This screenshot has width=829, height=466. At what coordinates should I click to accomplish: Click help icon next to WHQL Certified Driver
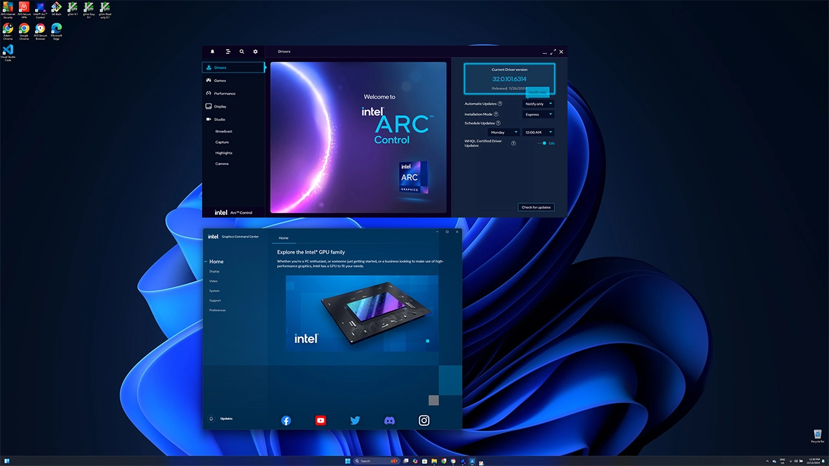(x=514, y=143)
